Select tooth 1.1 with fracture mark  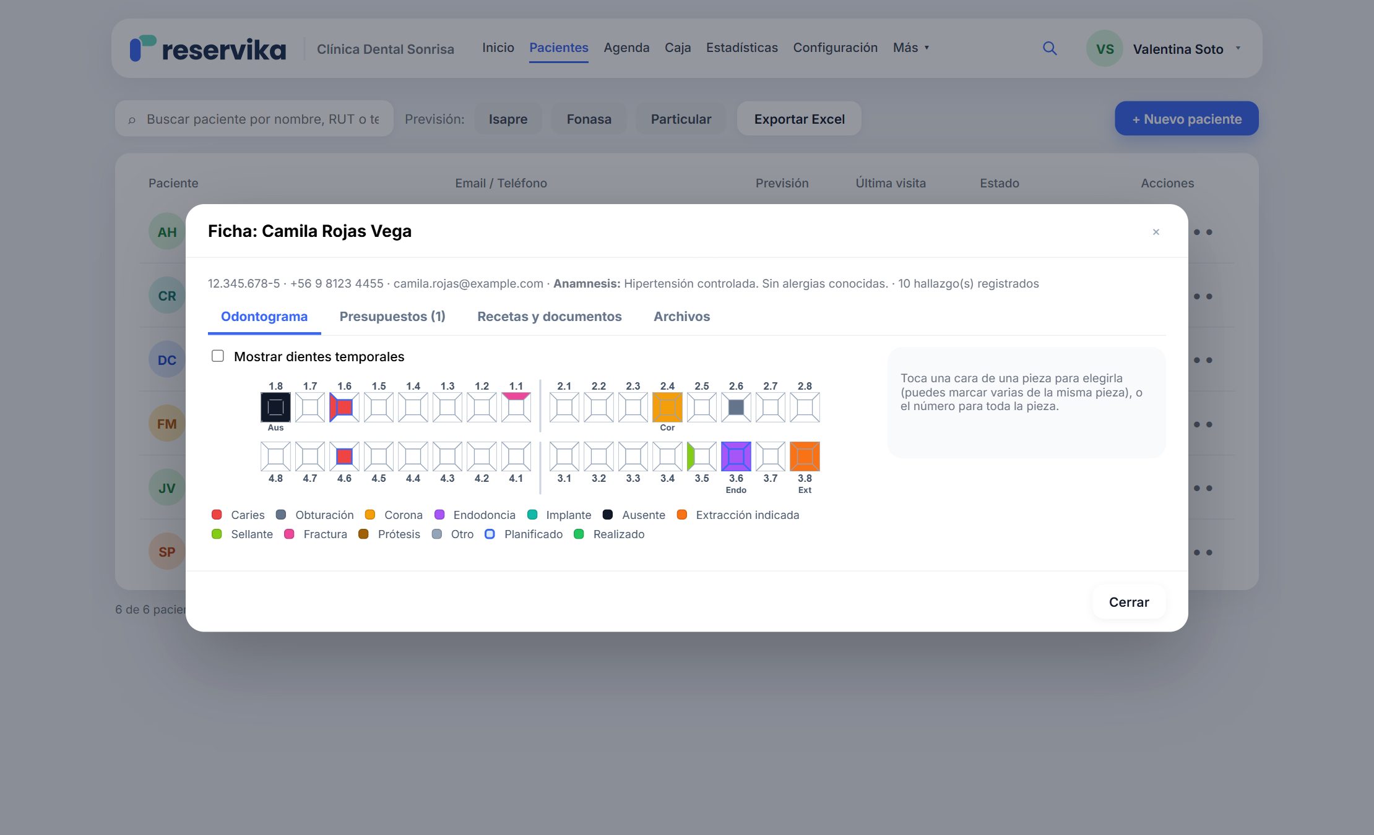point(516,407)
